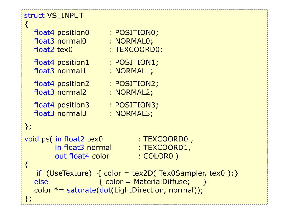The height and width of the screenshot is (213, 284).
Task: Select the POSITION2 semantic
Action: pos(135,84)
